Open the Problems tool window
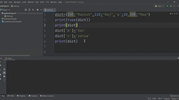Viewport: 179px width, 100px height. pos(21,96)
